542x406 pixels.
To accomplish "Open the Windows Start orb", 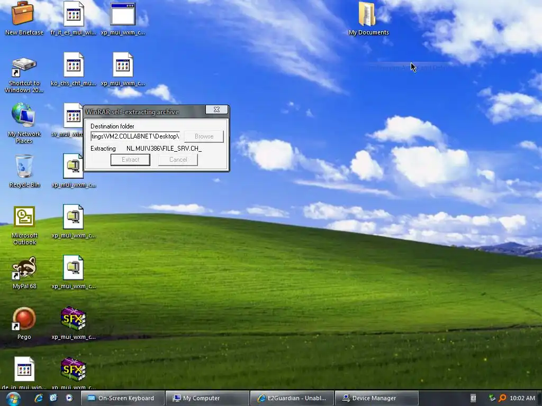I will [13, 399].
